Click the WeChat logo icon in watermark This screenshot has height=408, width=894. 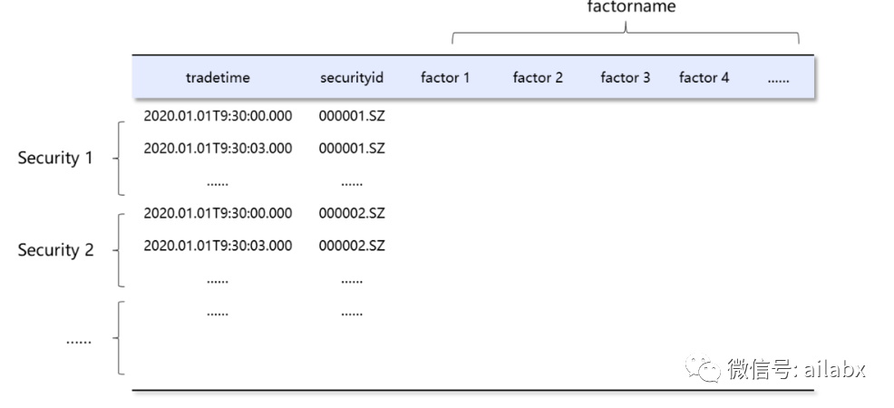pos(703,369)
